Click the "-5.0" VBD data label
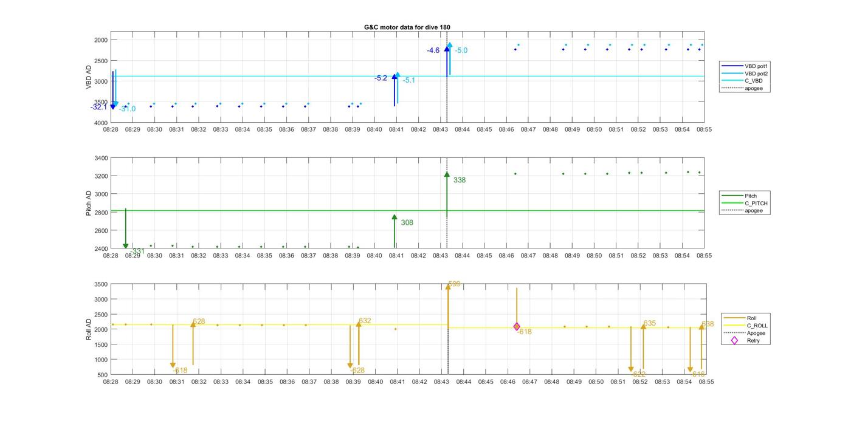 [461, 50]
